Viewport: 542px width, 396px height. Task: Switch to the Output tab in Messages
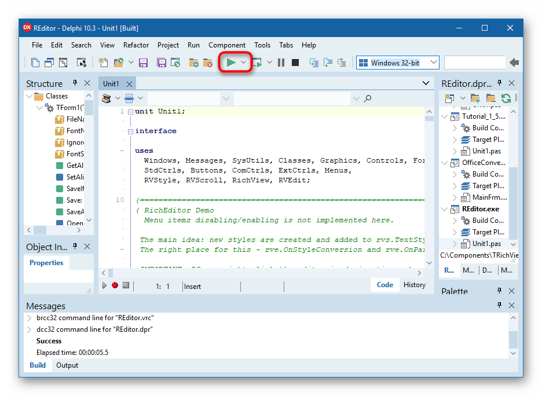tap(67, 365)
